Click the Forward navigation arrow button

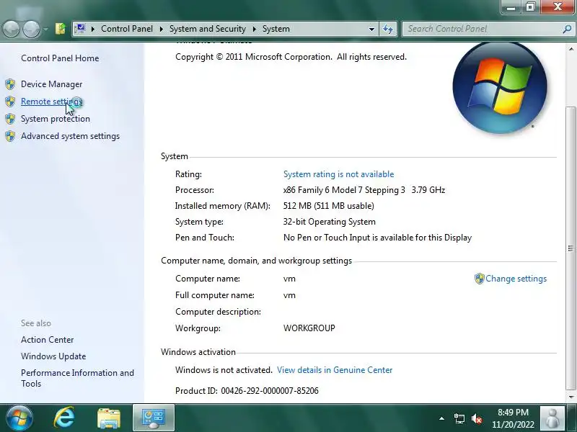tap(32, 29)
